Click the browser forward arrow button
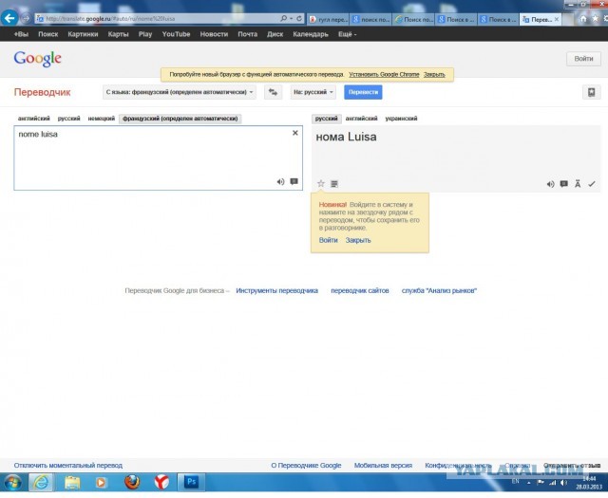 26,18
